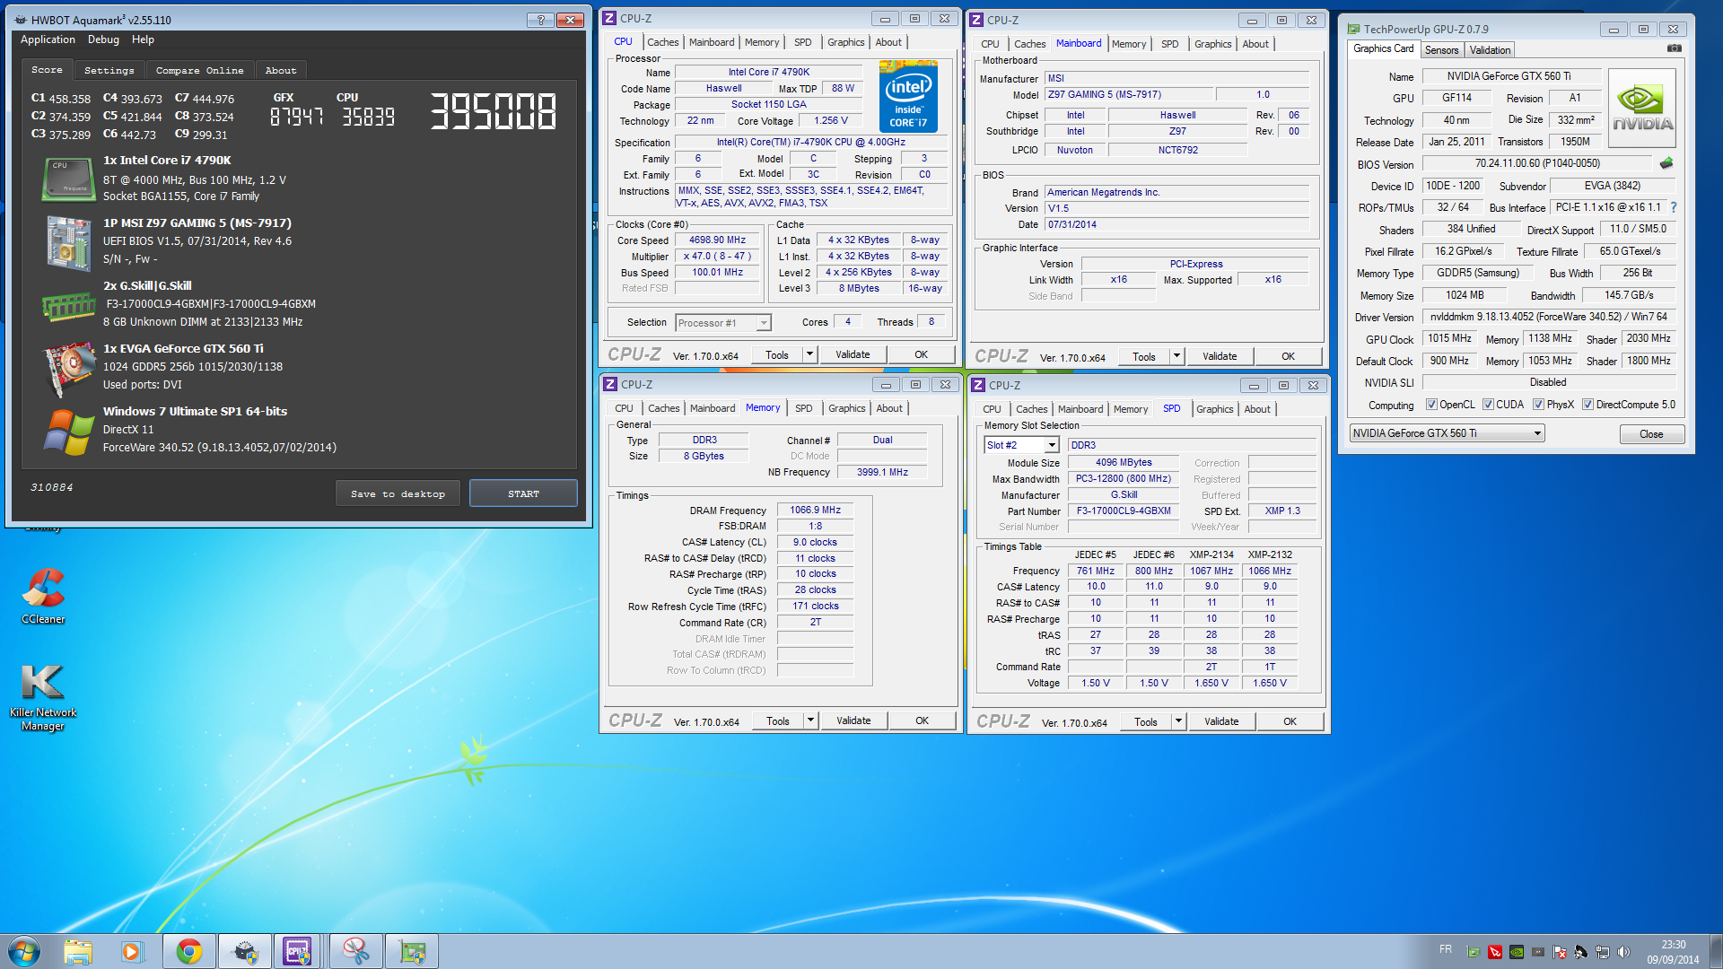Switch to HWBOT Aquamark via its taskbar button
The height and width of the screenshot is (969, 1723).
(244, 951)
